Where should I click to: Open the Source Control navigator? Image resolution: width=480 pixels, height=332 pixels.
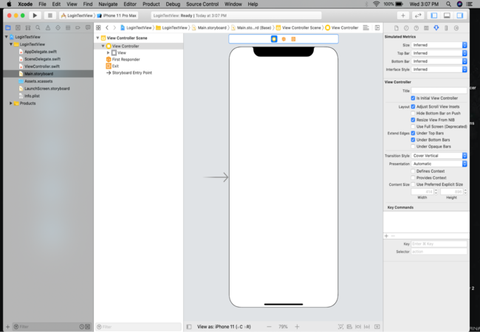coord(18,27)
